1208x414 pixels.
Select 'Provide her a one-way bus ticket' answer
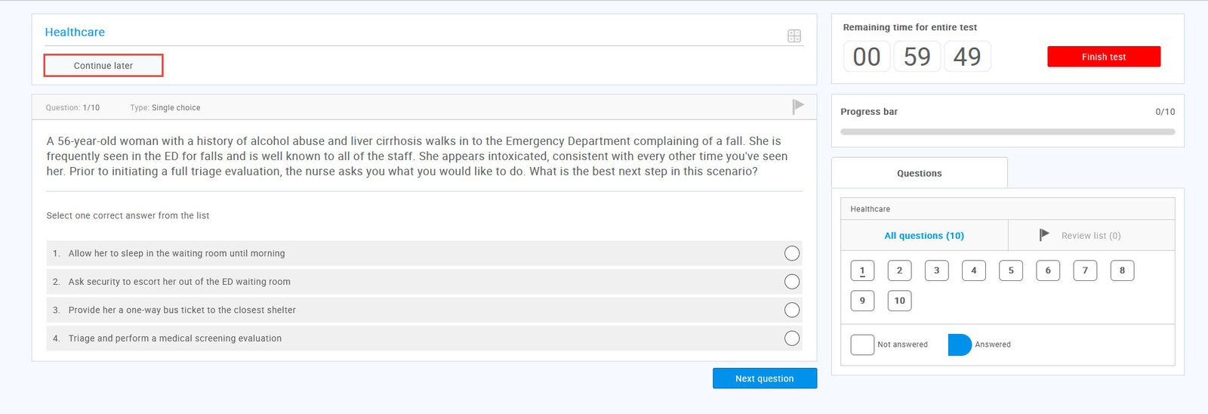(791, 310)
